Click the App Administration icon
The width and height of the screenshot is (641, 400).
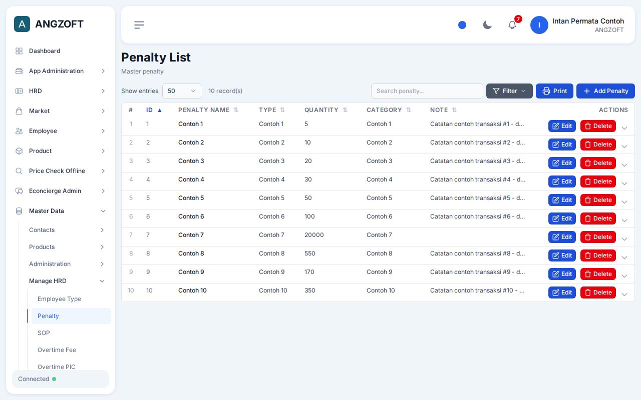[19, 71]
